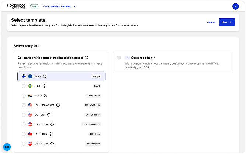This screenshot has width=246, height=154.
Task: Select US - CPA Colorado template
Action: (24, 115)
